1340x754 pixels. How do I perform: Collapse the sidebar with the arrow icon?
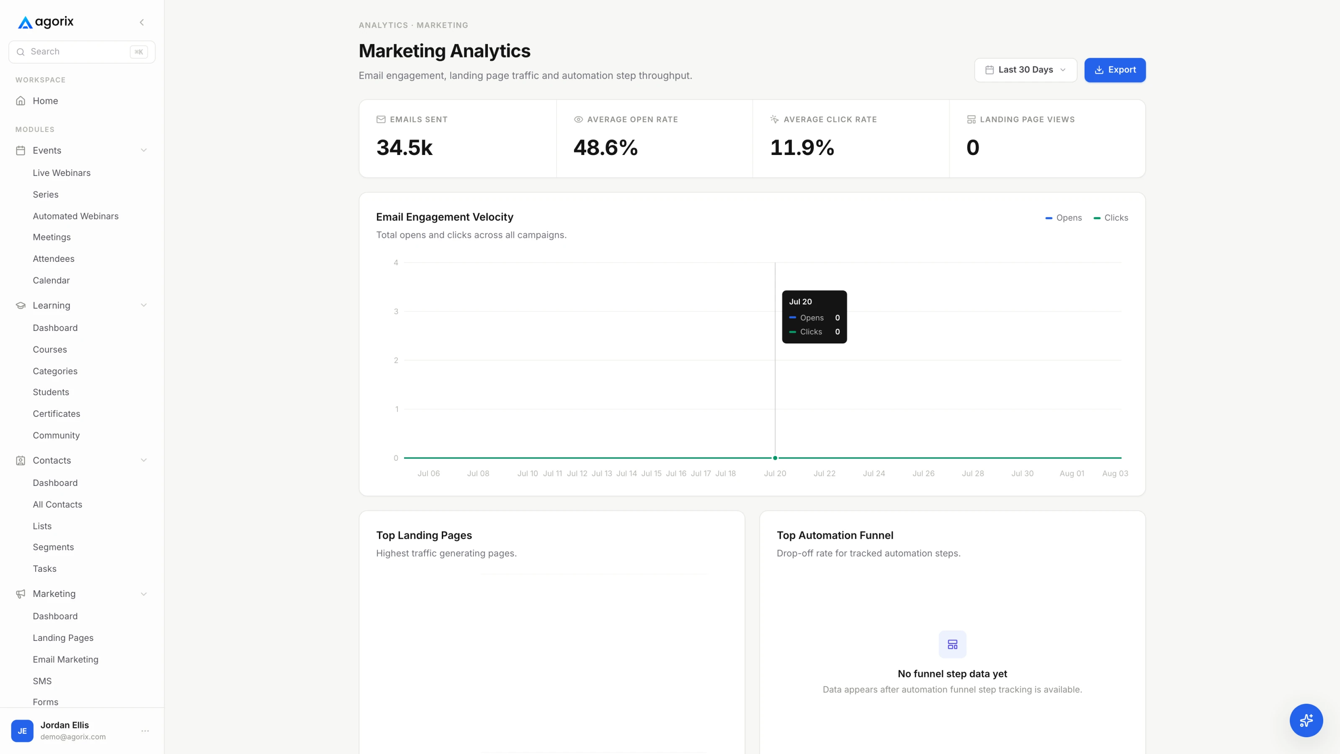142,22
